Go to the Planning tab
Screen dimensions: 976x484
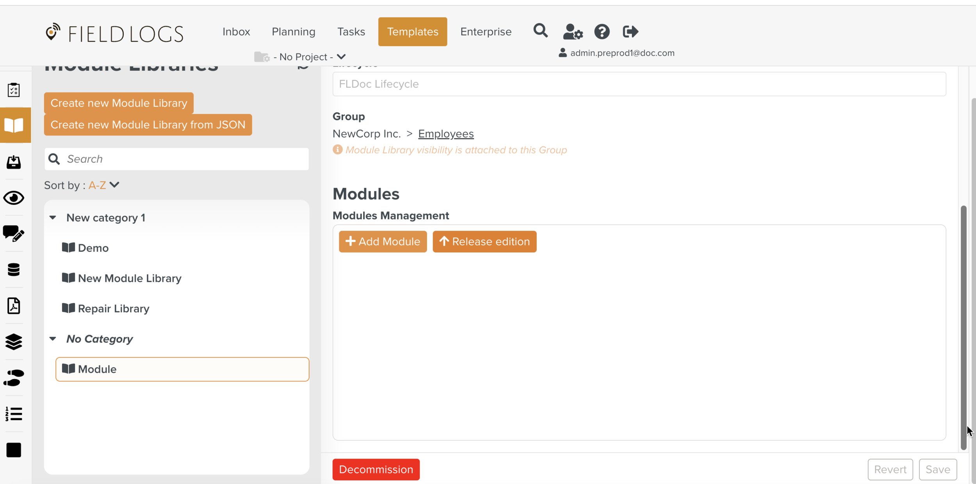pyautogui.click(x=293, y=32)
